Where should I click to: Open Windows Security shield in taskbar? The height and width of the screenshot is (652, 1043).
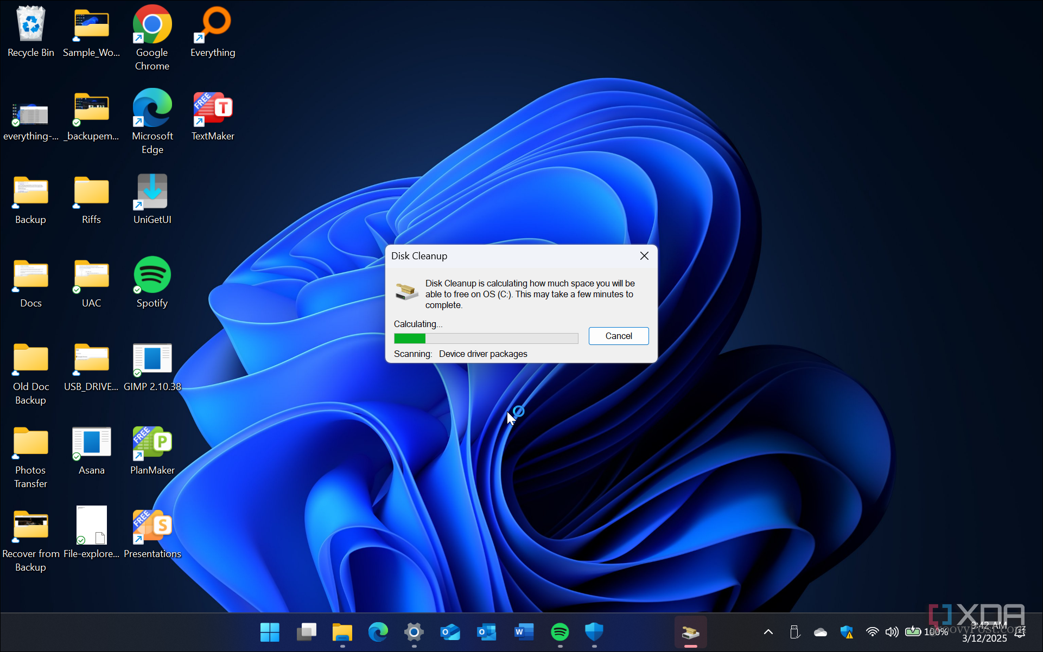(x=594, y=632)
